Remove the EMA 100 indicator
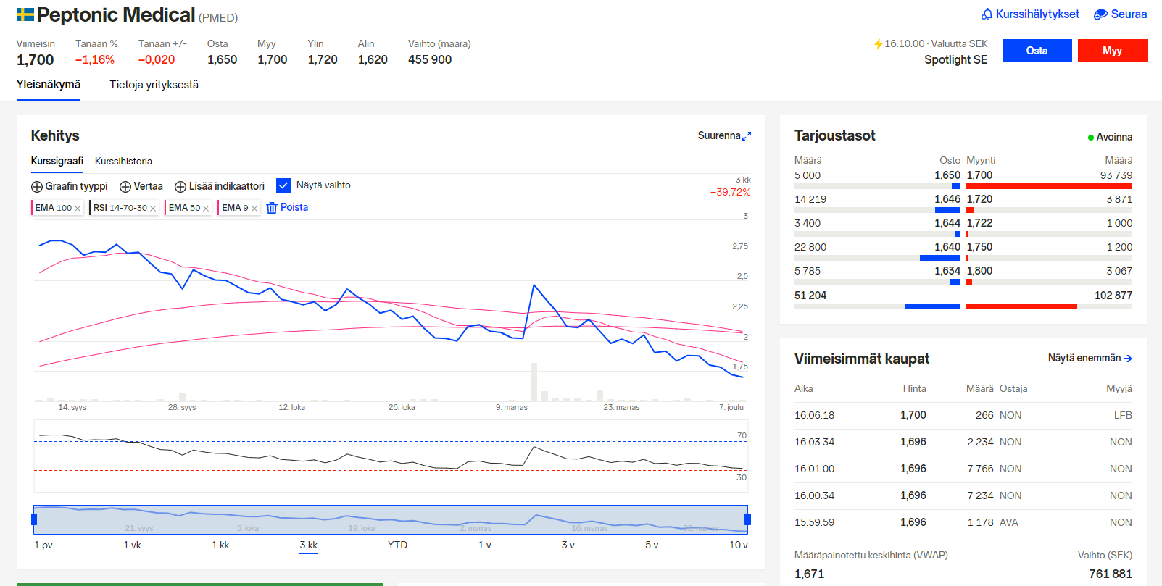 78,209
